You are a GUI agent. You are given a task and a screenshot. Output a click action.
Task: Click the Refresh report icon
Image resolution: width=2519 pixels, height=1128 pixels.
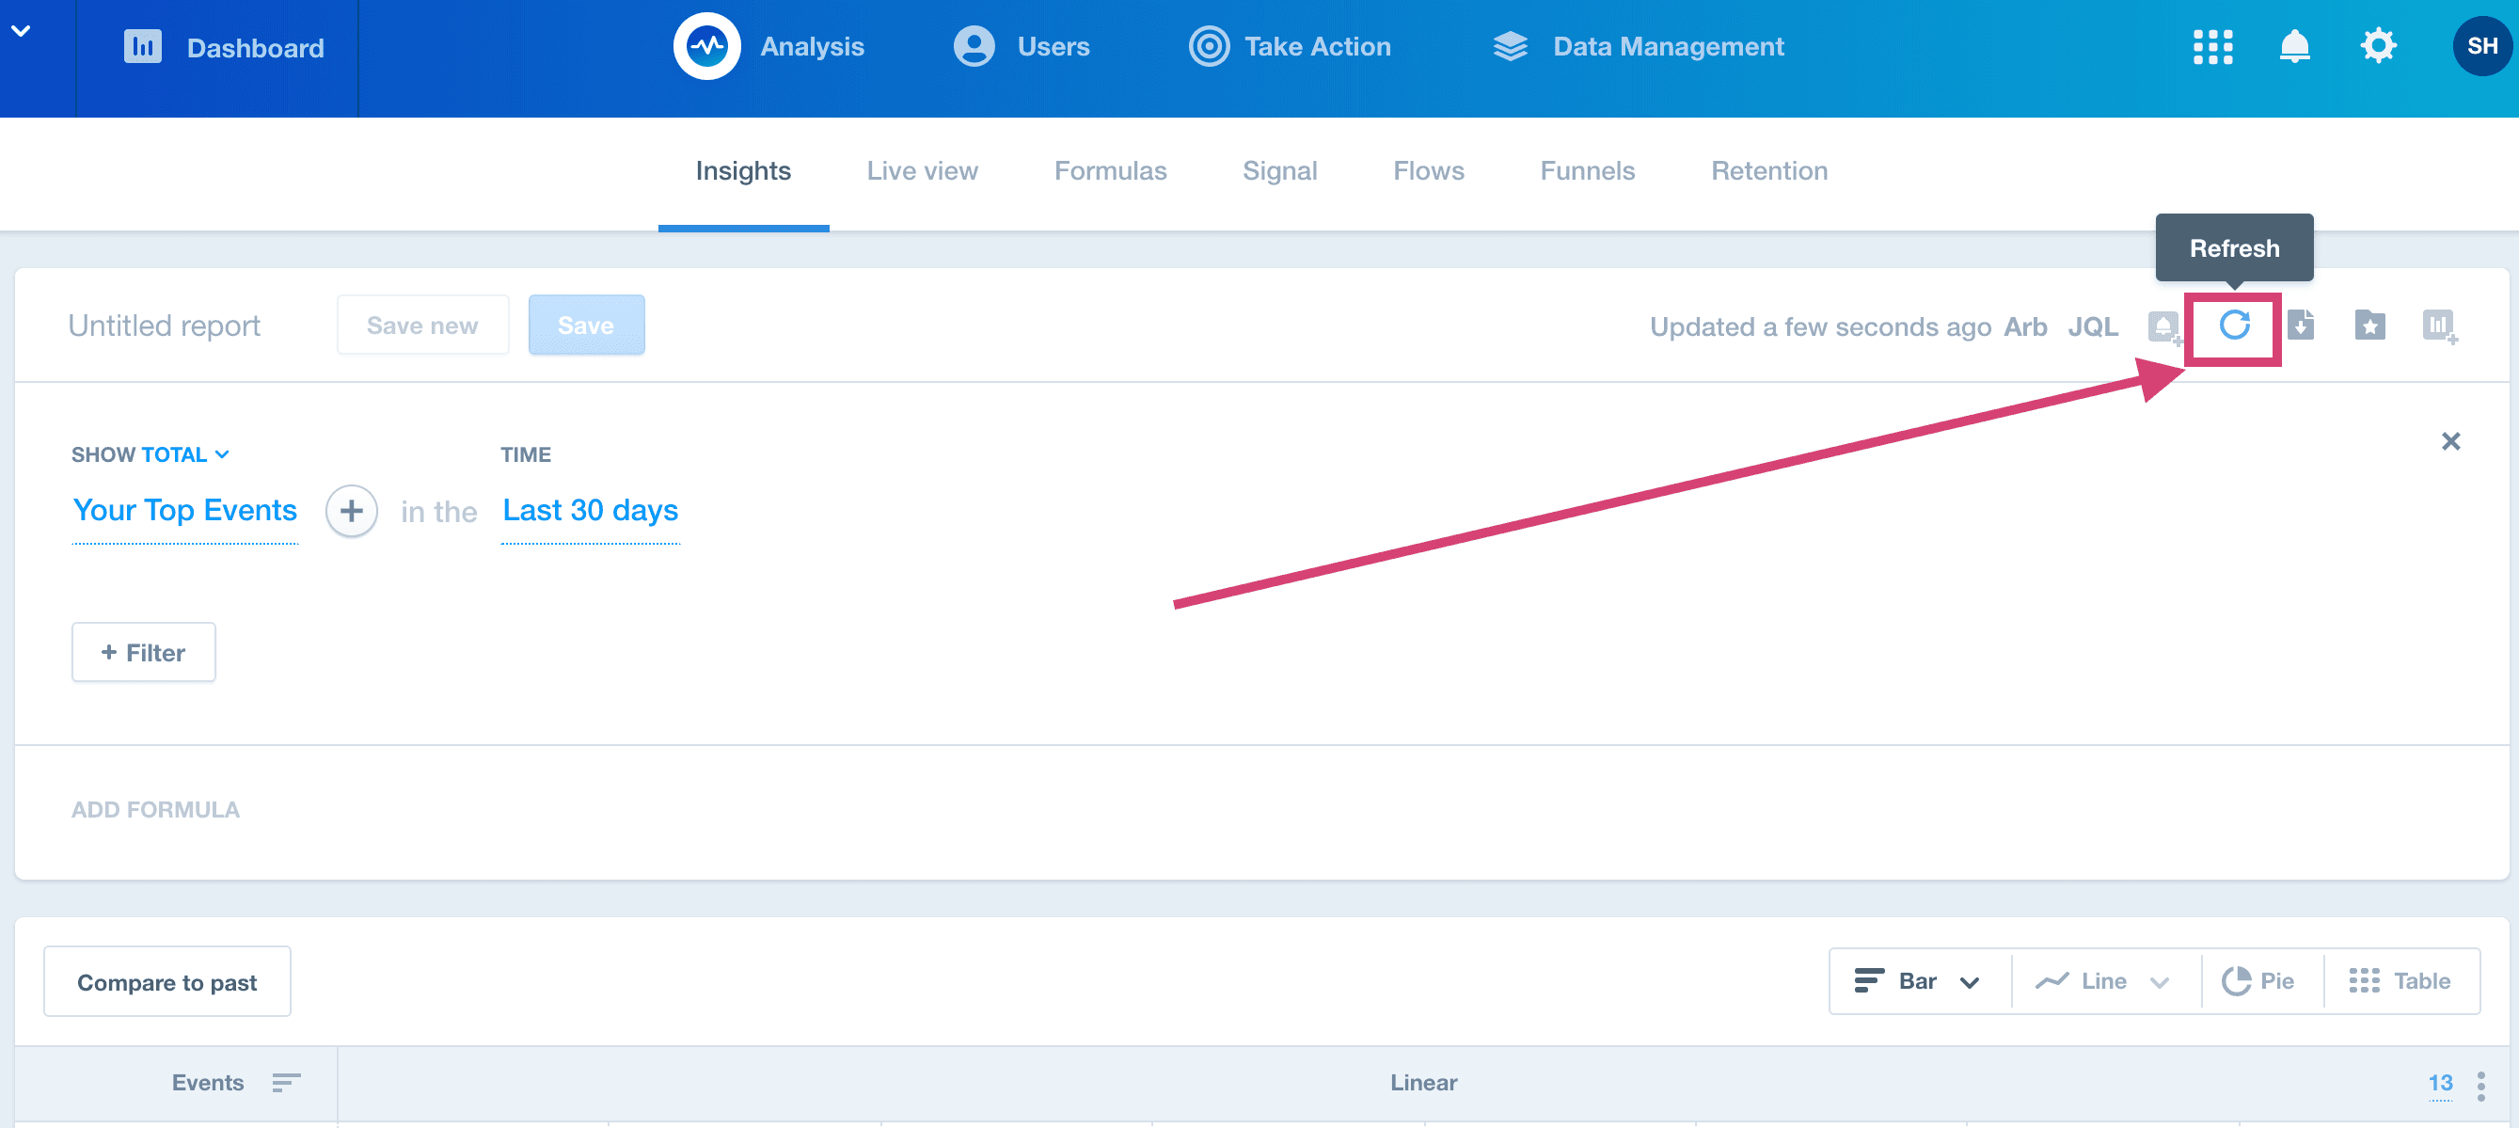tap(2233, 325)
